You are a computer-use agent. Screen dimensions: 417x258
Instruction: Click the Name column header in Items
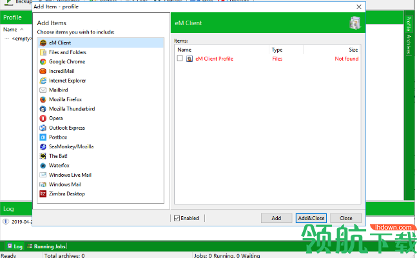click(x=222, y=50)
